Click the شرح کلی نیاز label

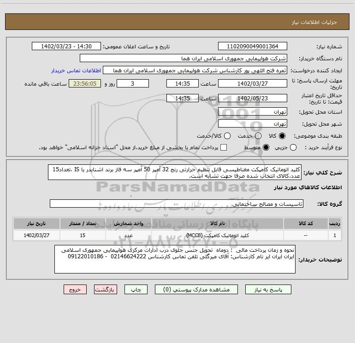(323, 173)
